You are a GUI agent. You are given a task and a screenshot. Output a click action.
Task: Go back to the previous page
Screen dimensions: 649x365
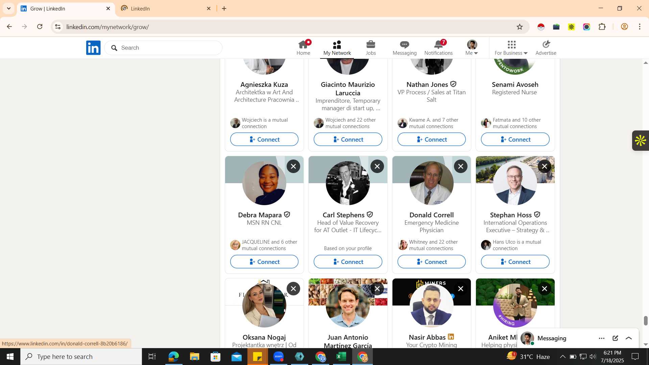coord(9,27)
